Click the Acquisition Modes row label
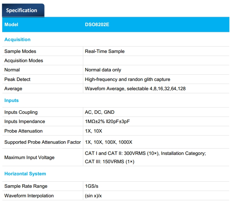Viewport: 230px width, 204px height. [x=24, y=61]
